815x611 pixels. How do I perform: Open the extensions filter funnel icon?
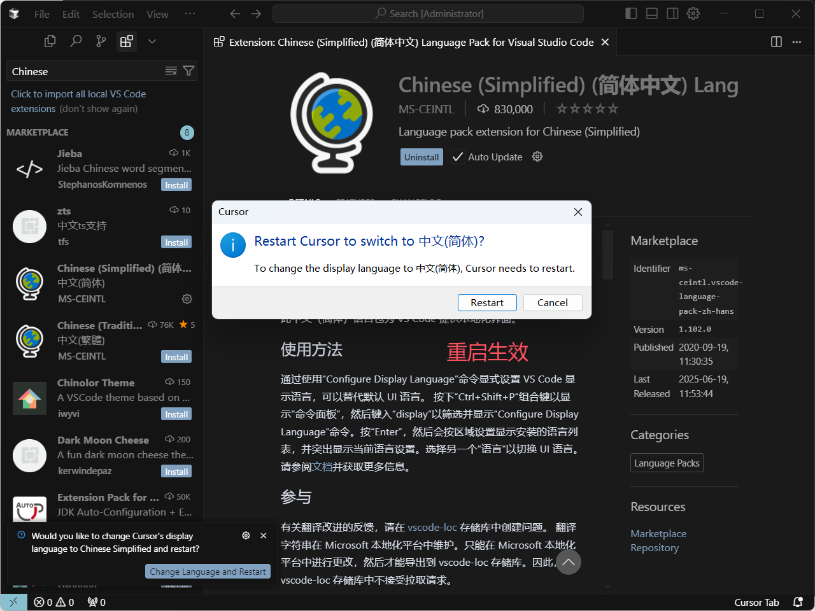[x=188, y=71]
